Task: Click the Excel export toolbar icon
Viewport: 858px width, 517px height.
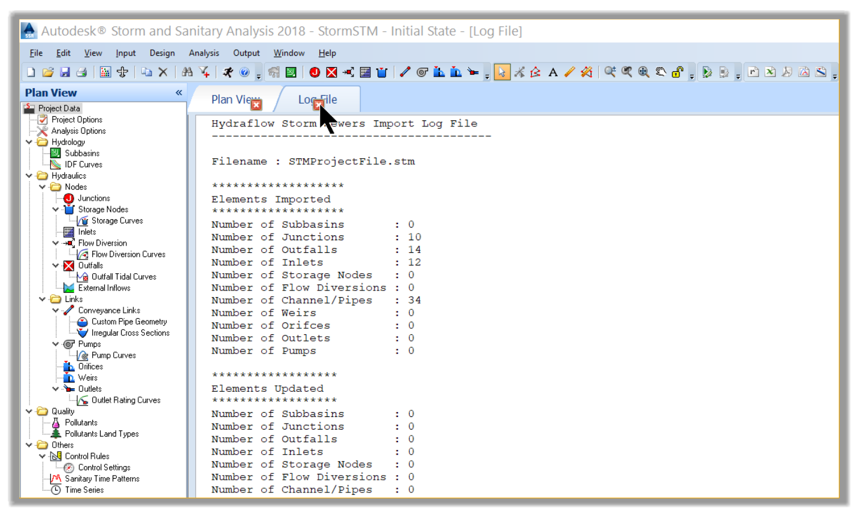Action: tap(771, 72)
